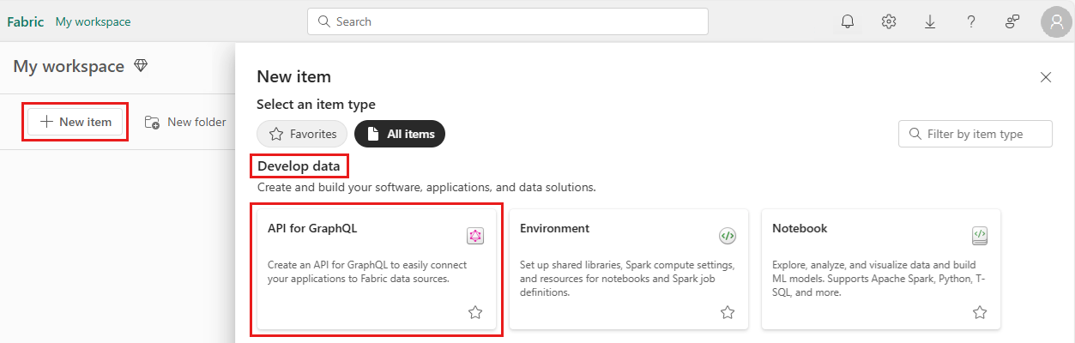The width and height of the screenshot is (1075, 343).
Task: Open the My workspace link in header
Action: pyautogui.click(x=93, y=21)
